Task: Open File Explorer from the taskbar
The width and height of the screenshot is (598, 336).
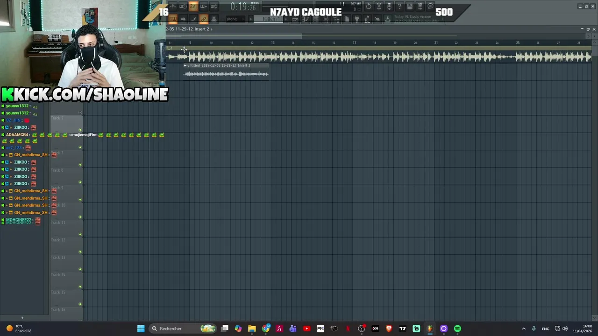Action: 252,329
